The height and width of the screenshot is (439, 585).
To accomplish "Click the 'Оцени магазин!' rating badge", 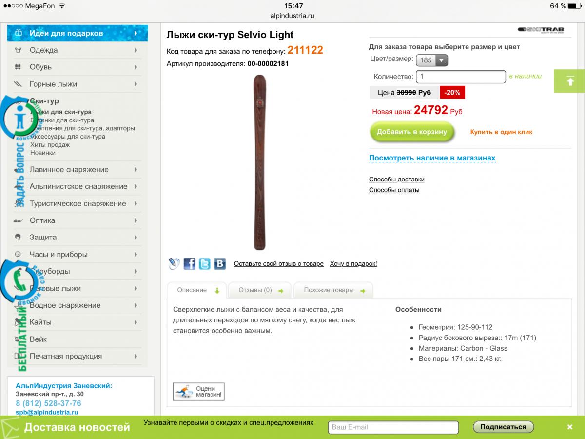I will 199,391.
